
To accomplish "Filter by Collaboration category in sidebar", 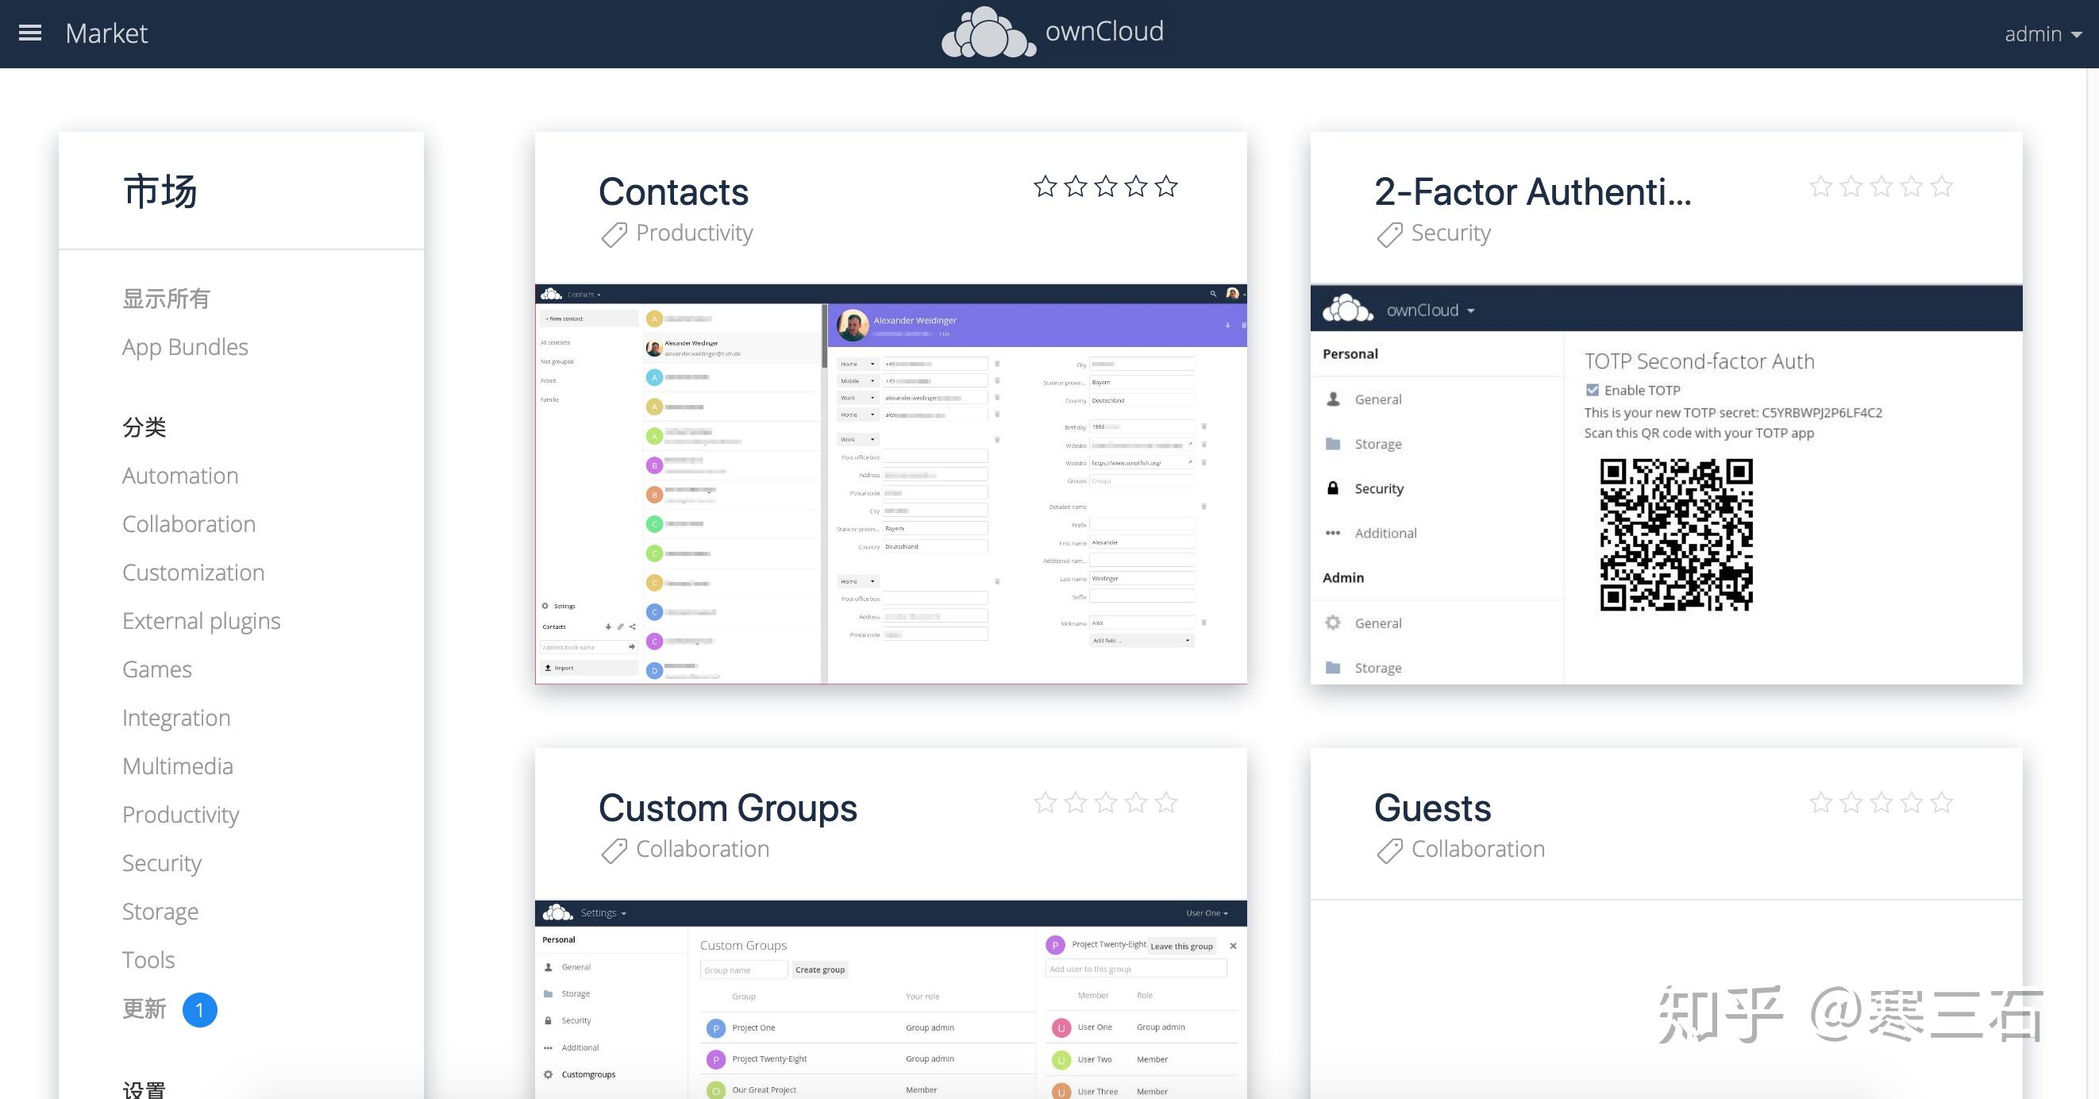I will tap(189, 523).
